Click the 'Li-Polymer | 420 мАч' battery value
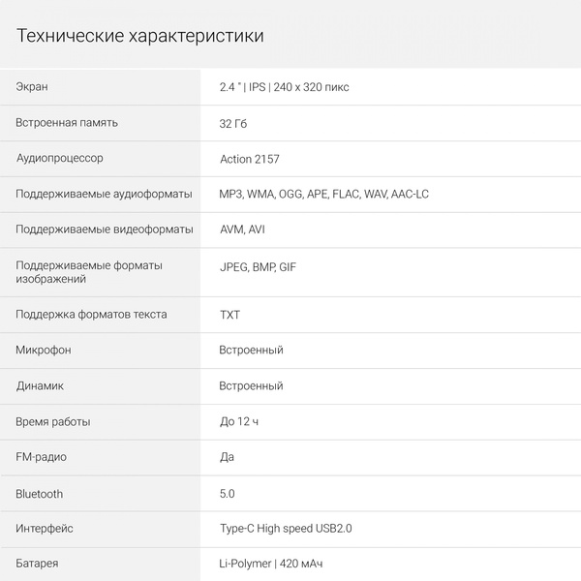 pyautogui.click(x=278, y=564)
